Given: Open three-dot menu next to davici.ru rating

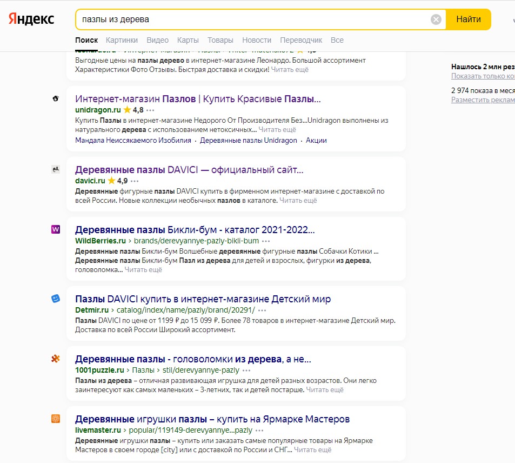Looking at the screenshot, I should coord(135,181).
